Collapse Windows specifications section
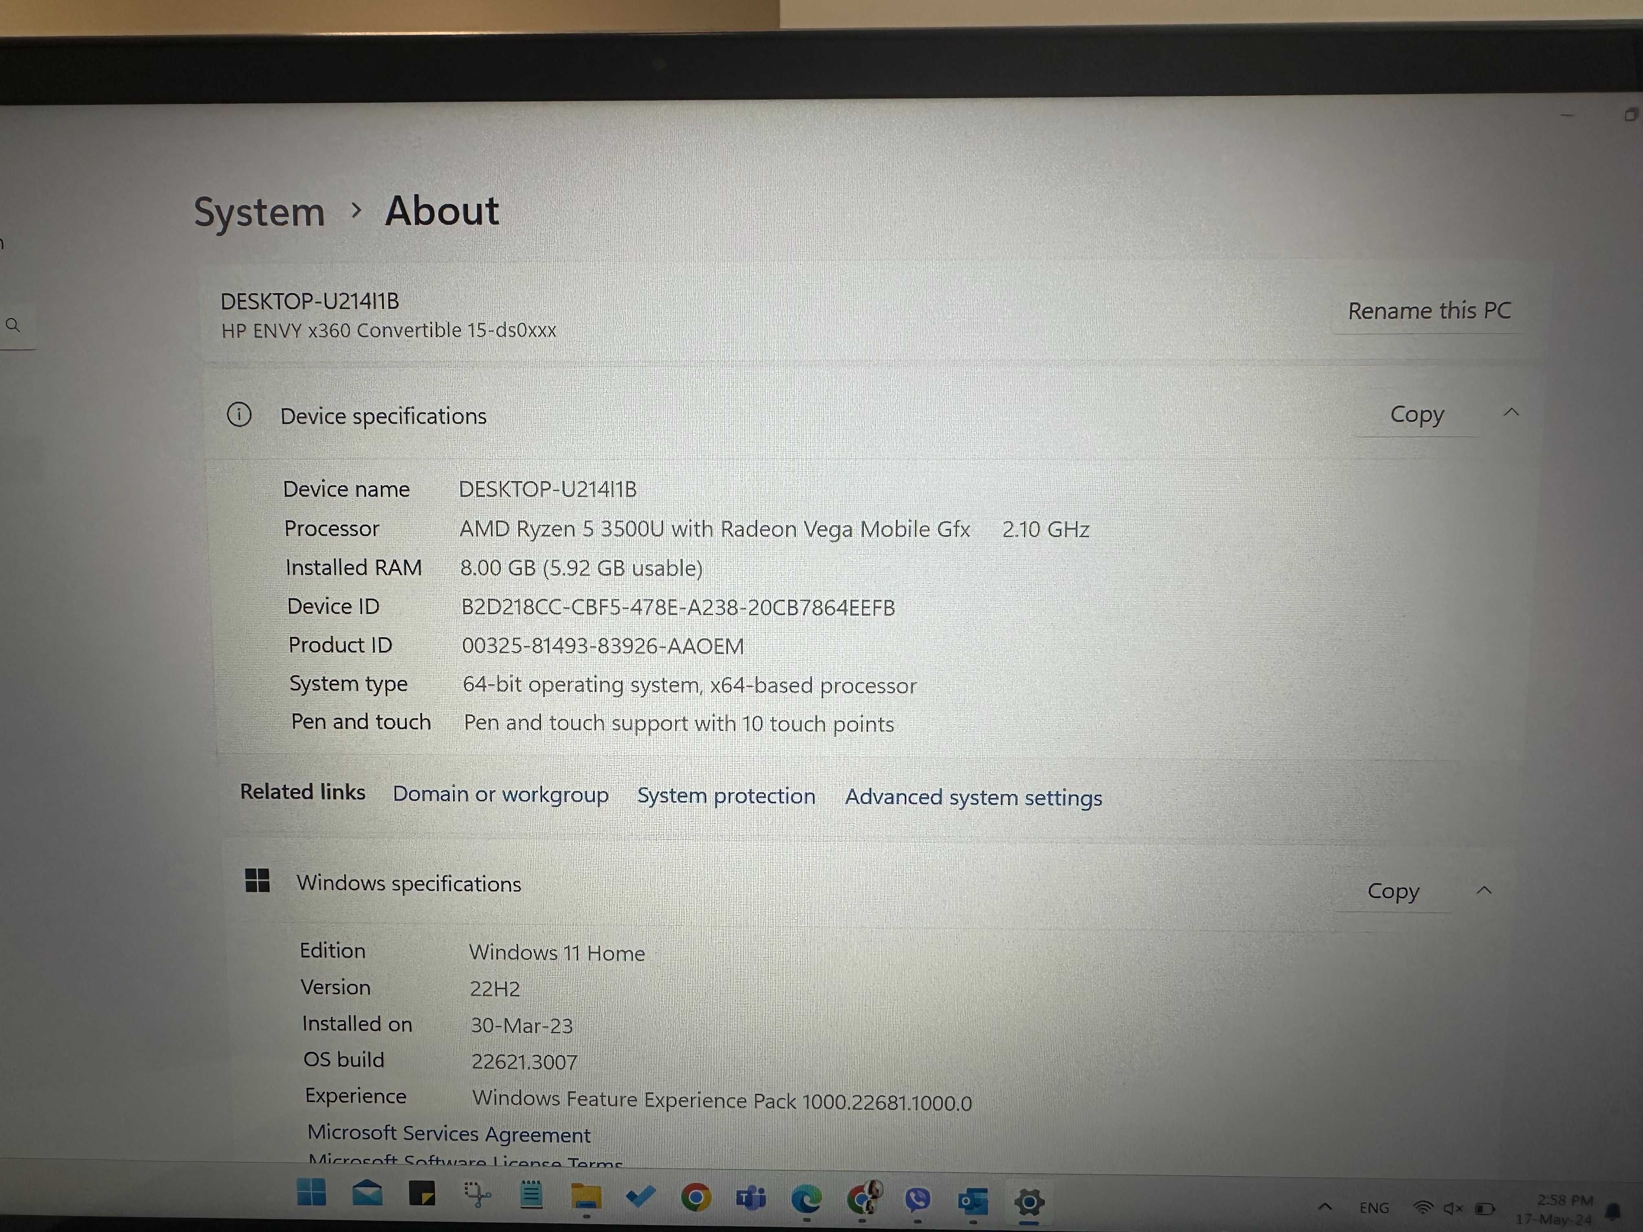Viewport: 1643px width, 1232px height. (1485, 889)
